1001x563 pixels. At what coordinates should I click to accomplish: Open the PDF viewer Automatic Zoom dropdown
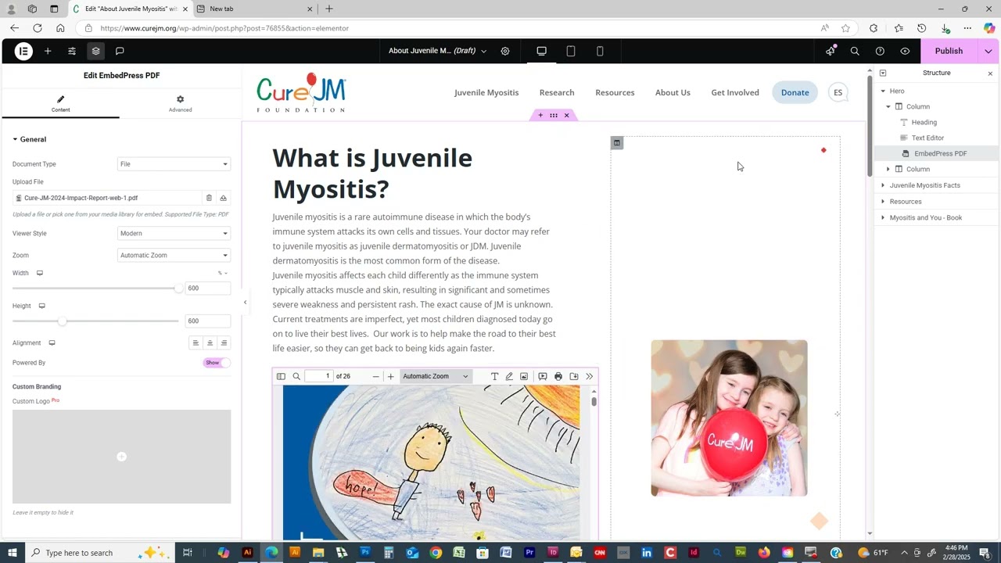coord(436,376)
